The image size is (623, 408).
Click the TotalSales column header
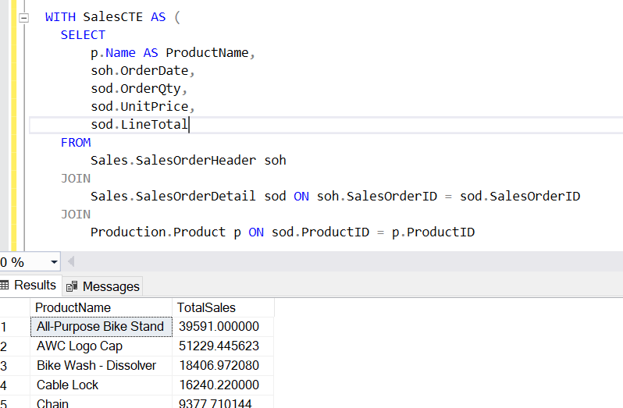pyautogui.click(x=206, y=307)
